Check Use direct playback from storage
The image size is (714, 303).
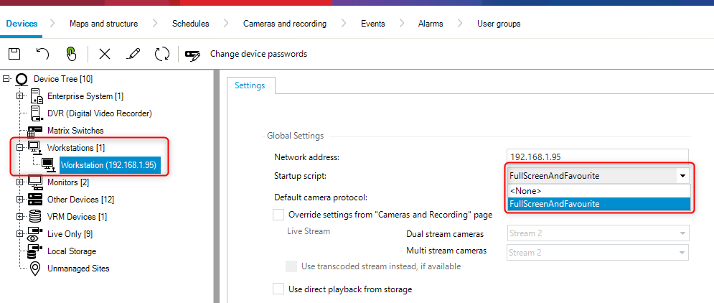278,289
